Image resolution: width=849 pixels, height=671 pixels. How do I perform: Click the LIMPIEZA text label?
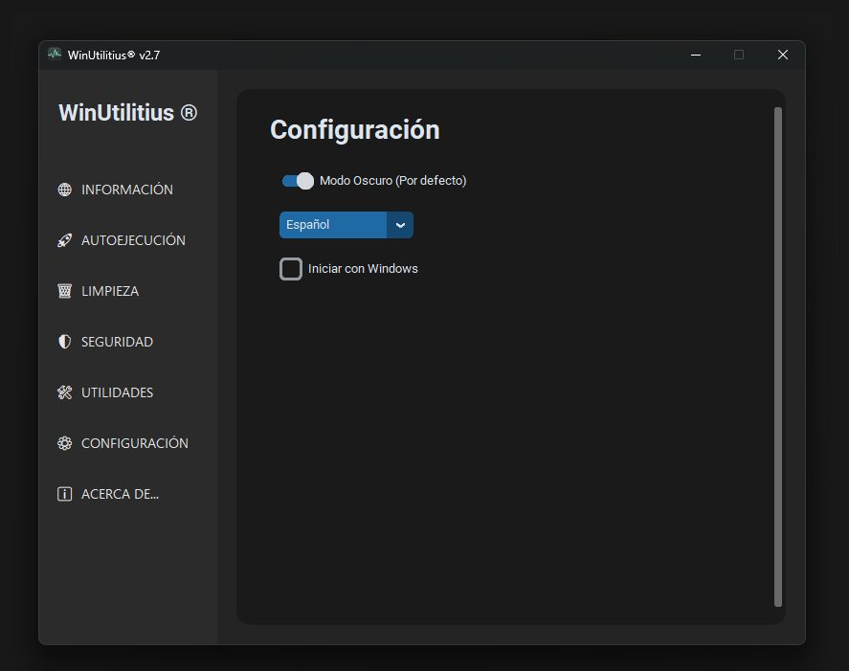coord(110,291)
